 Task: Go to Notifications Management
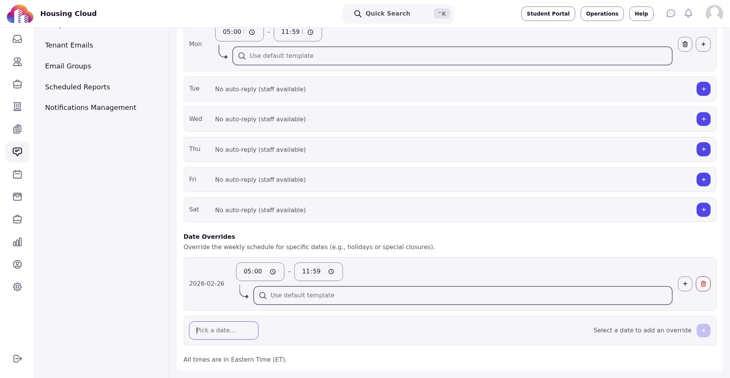tap(90, 108)
